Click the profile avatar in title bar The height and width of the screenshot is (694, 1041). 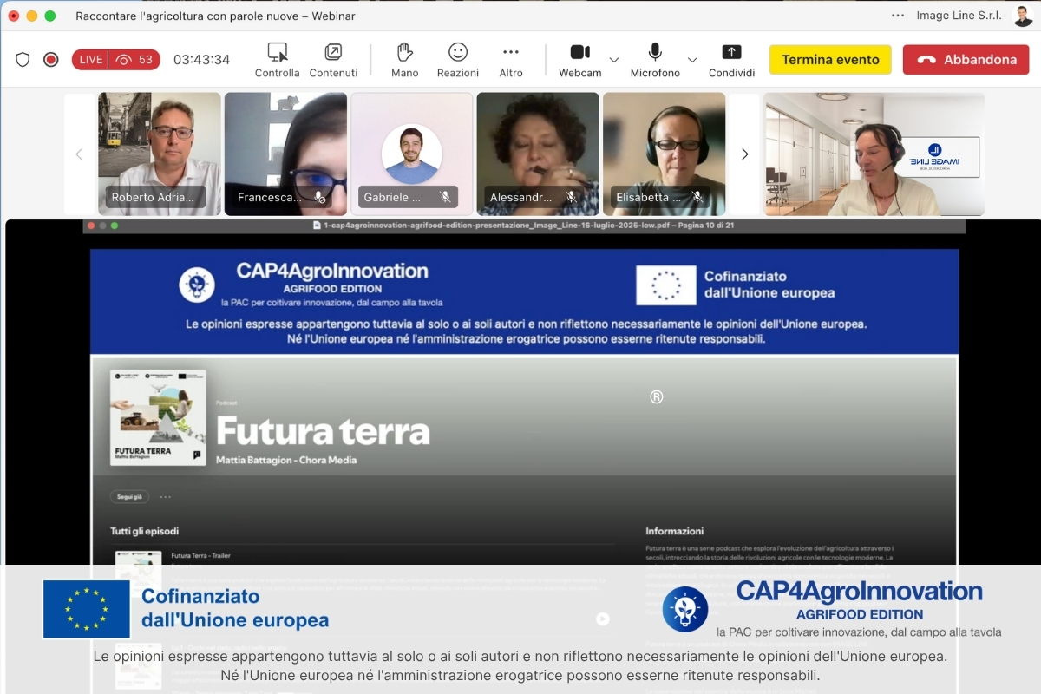click(x=1023, y=16)
